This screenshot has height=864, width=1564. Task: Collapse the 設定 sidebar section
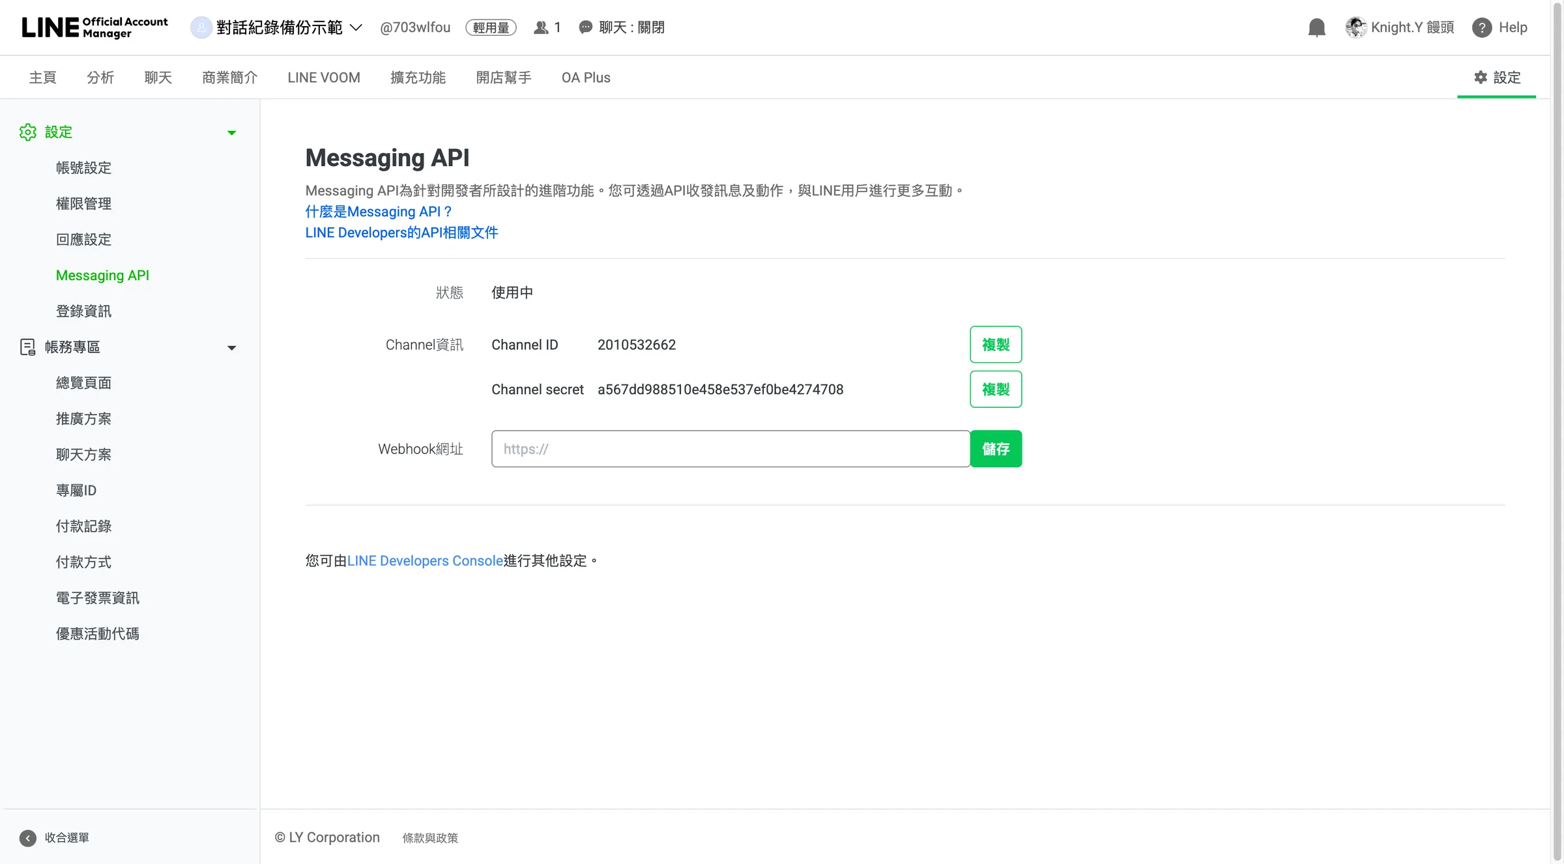(231, 133)
